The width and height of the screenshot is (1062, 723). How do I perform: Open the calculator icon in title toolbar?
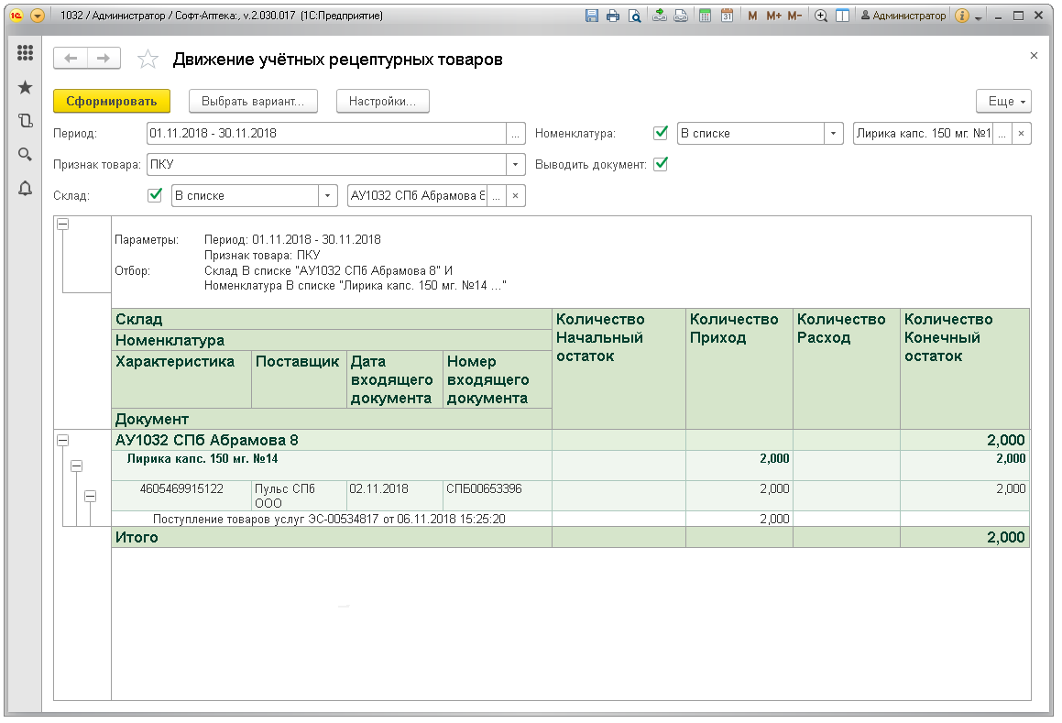(705, 16)
